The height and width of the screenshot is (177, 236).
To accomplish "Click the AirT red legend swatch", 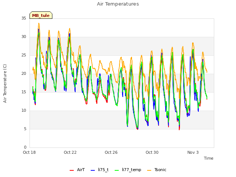I will point(72,170).
